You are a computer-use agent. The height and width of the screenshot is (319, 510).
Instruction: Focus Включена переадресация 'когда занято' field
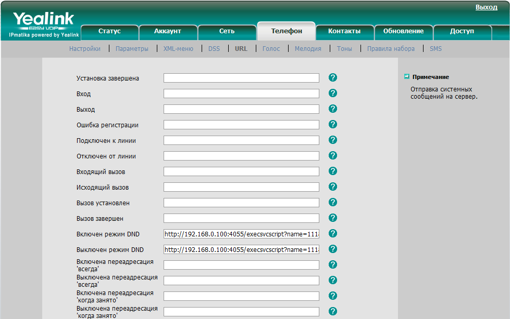tap(241, 296)
